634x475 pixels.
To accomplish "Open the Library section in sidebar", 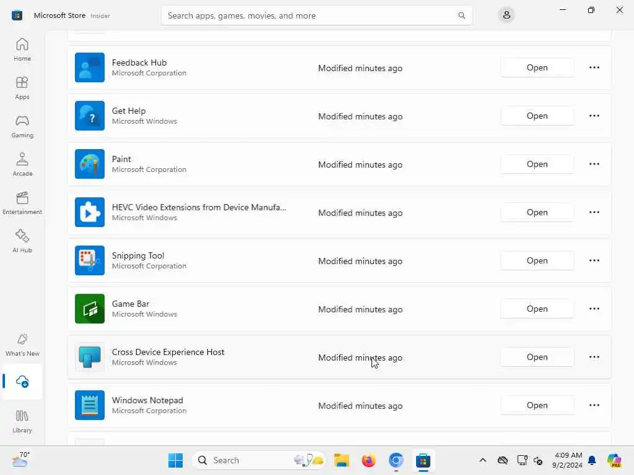I will [22, 422].
